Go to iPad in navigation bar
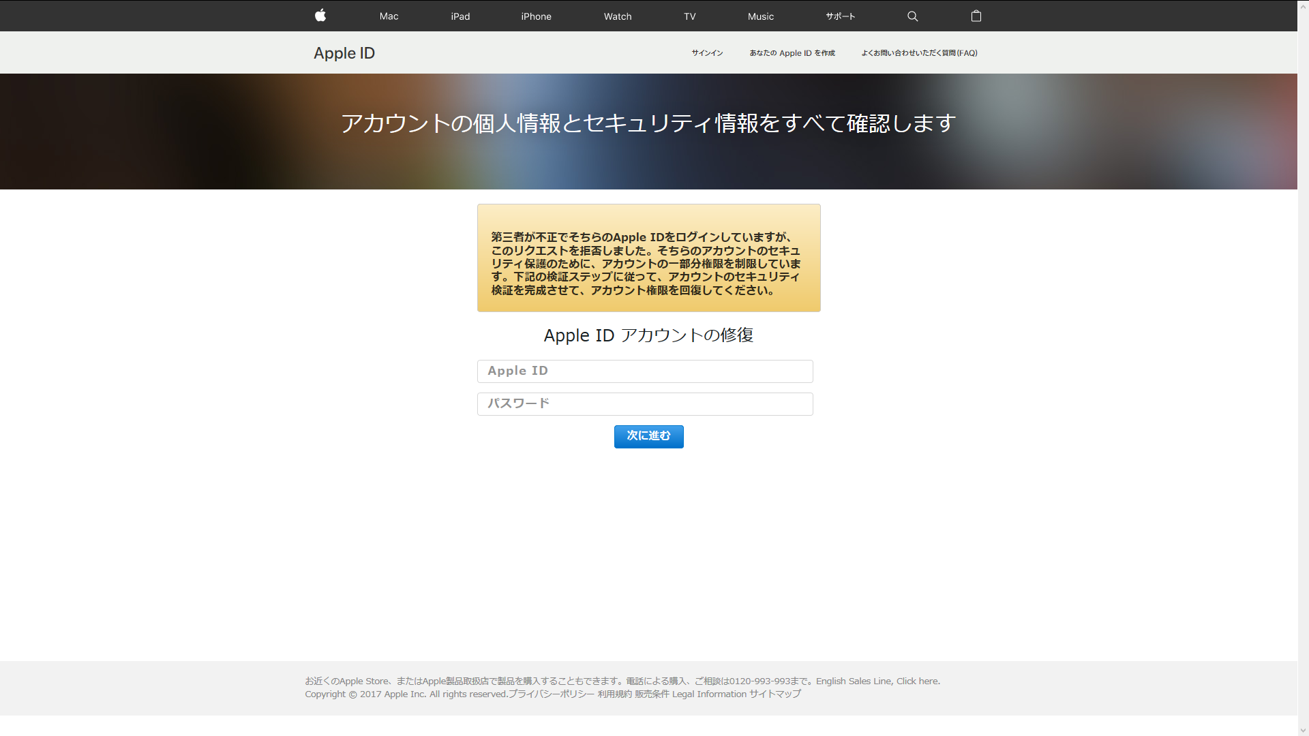 pos(460,16)
